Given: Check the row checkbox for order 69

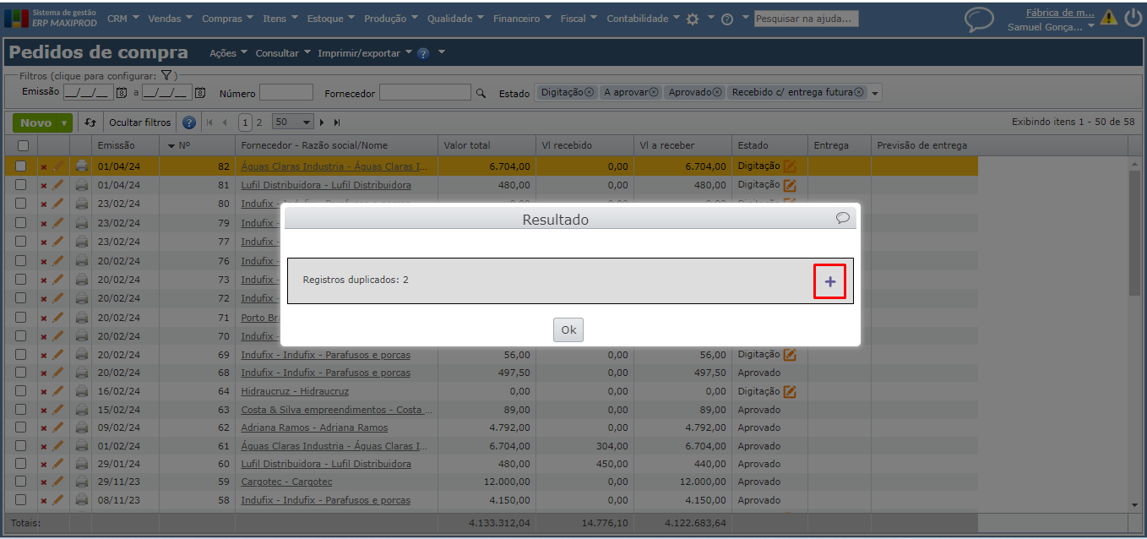Looking at the screenshot, I should coord(21,355).
